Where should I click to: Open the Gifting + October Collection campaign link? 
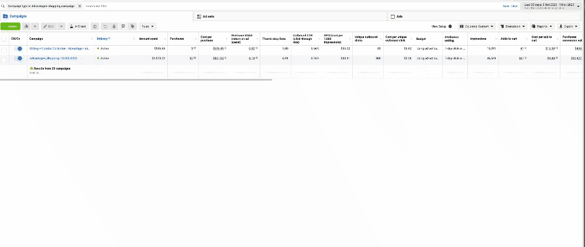point(60,49)
